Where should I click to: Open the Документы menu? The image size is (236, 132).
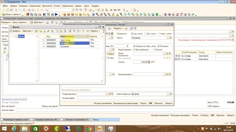tap(47, 6)
